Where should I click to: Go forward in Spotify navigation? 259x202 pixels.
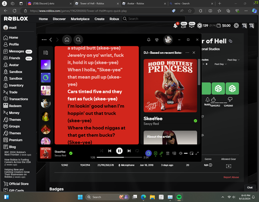pos(57,40)
